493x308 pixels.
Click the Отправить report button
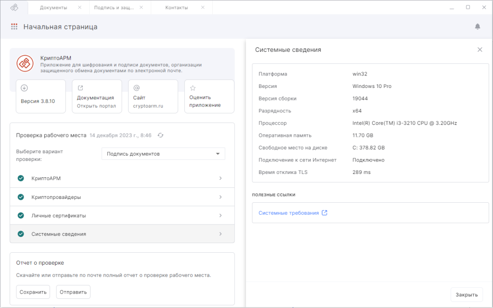coord(73,292)
